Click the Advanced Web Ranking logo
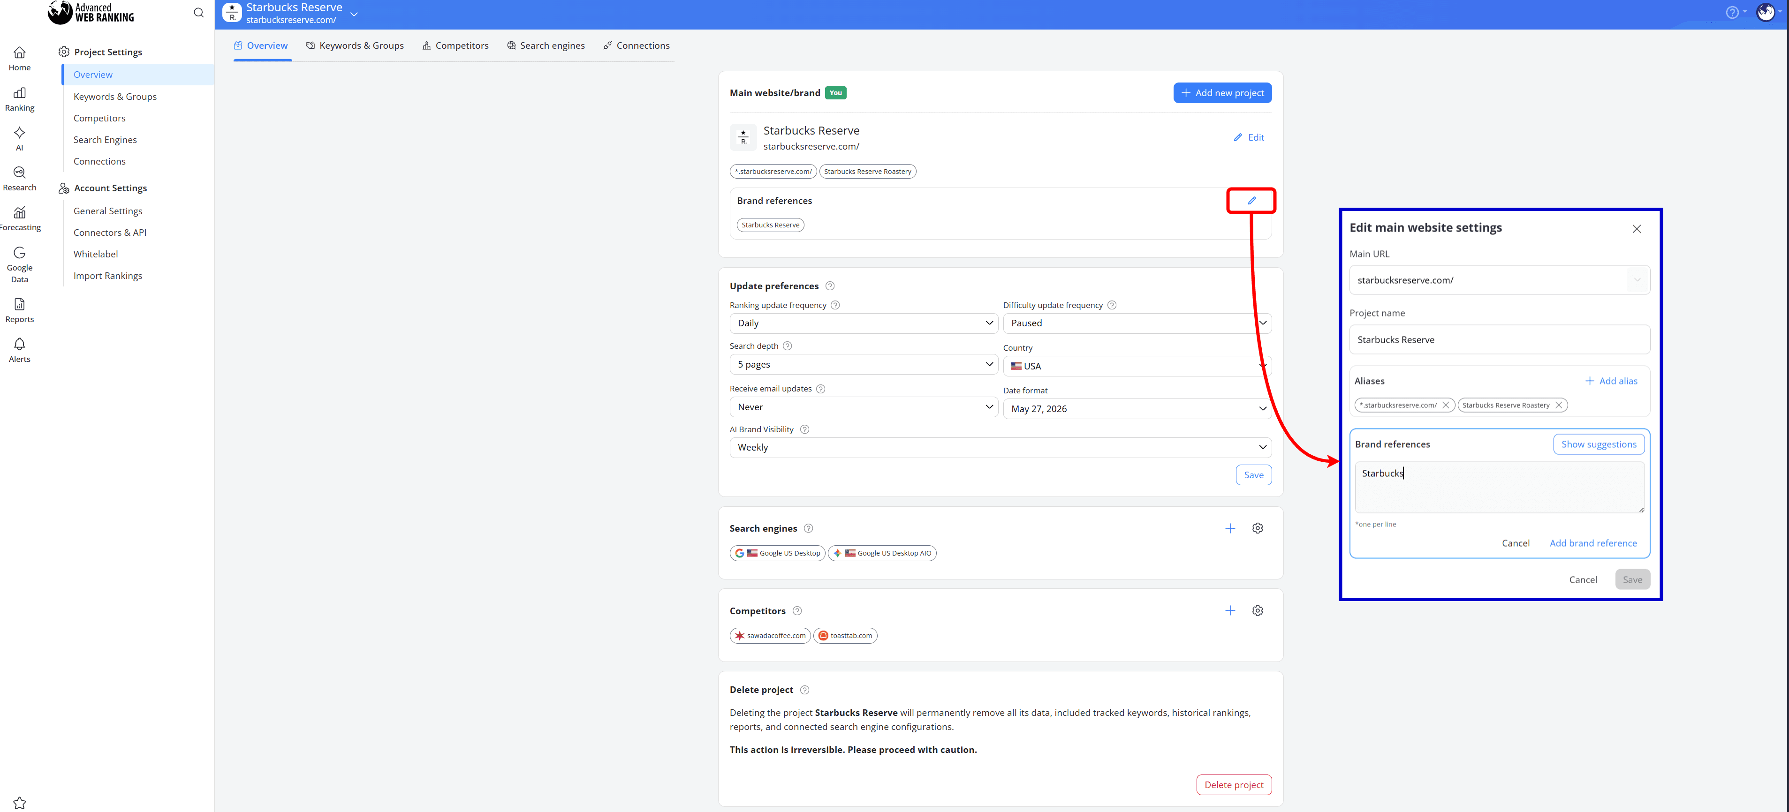The height and width of the screenshot is (812, 1789). click(91, 13)
